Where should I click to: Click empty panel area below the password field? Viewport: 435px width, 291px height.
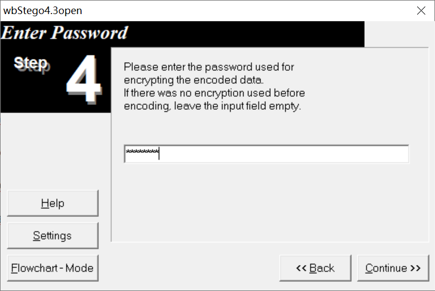click(270, 203)
